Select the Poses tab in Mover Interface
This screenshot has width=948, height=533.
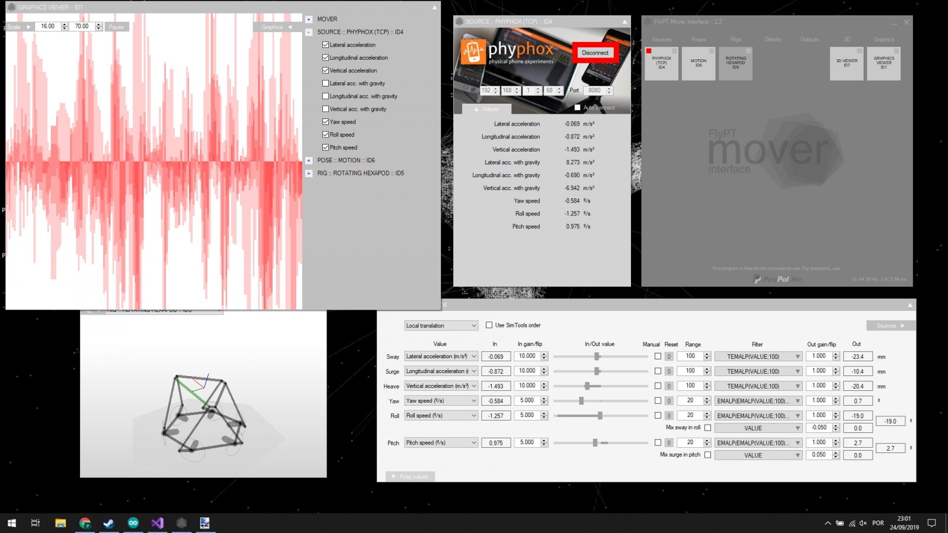click(699, 40)
